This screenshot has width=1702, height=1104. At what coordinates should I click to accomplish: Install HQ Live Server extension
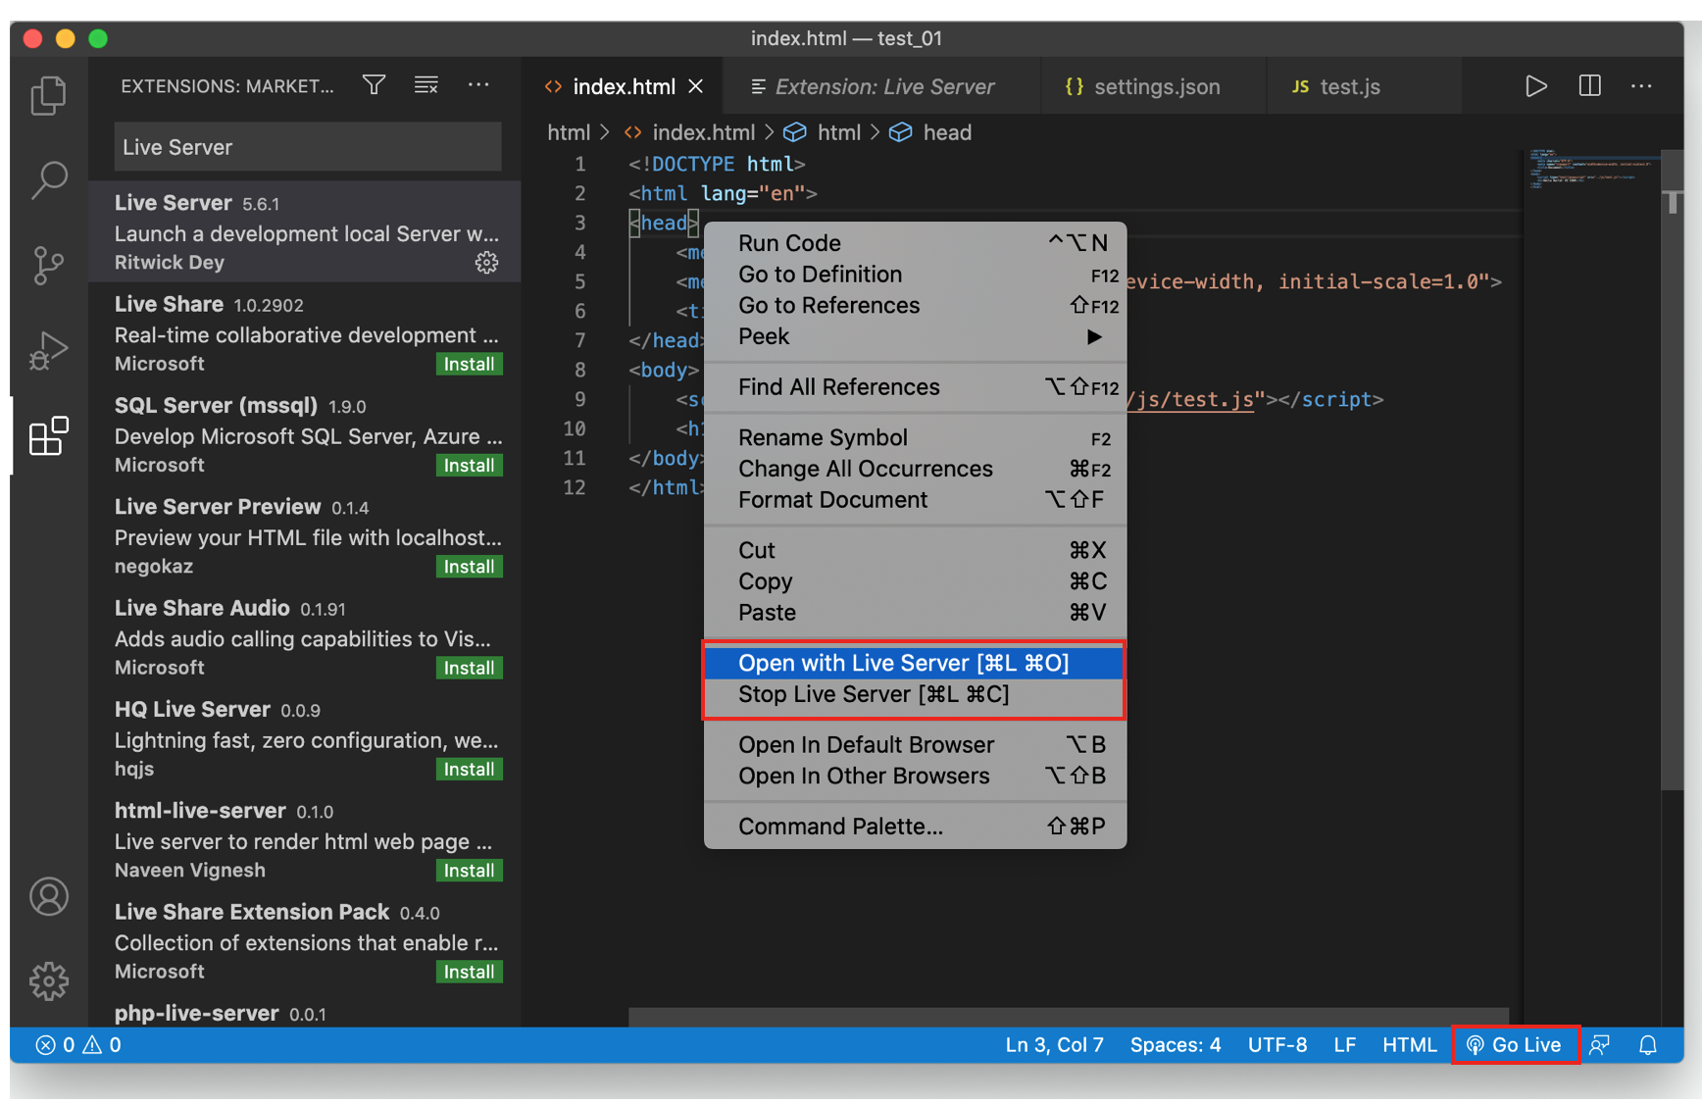pyautogui.click(x=469, y=769)
